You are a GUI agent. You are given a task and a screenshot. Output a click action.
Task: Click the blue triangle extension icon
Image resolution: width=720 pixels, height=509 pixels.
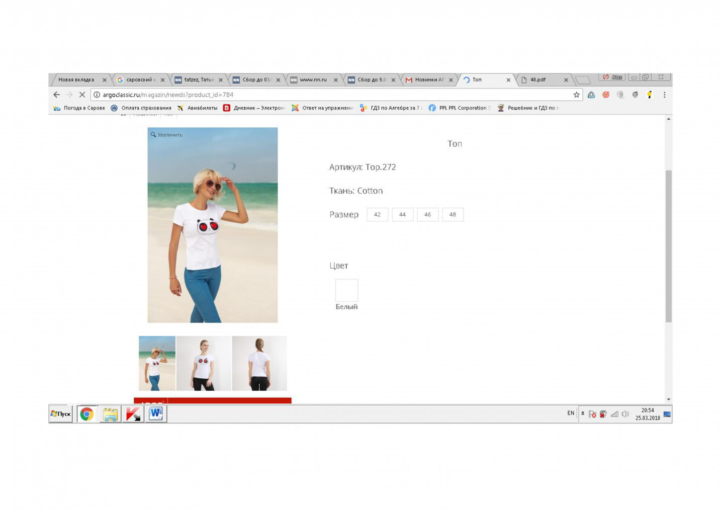coord(591,94)
